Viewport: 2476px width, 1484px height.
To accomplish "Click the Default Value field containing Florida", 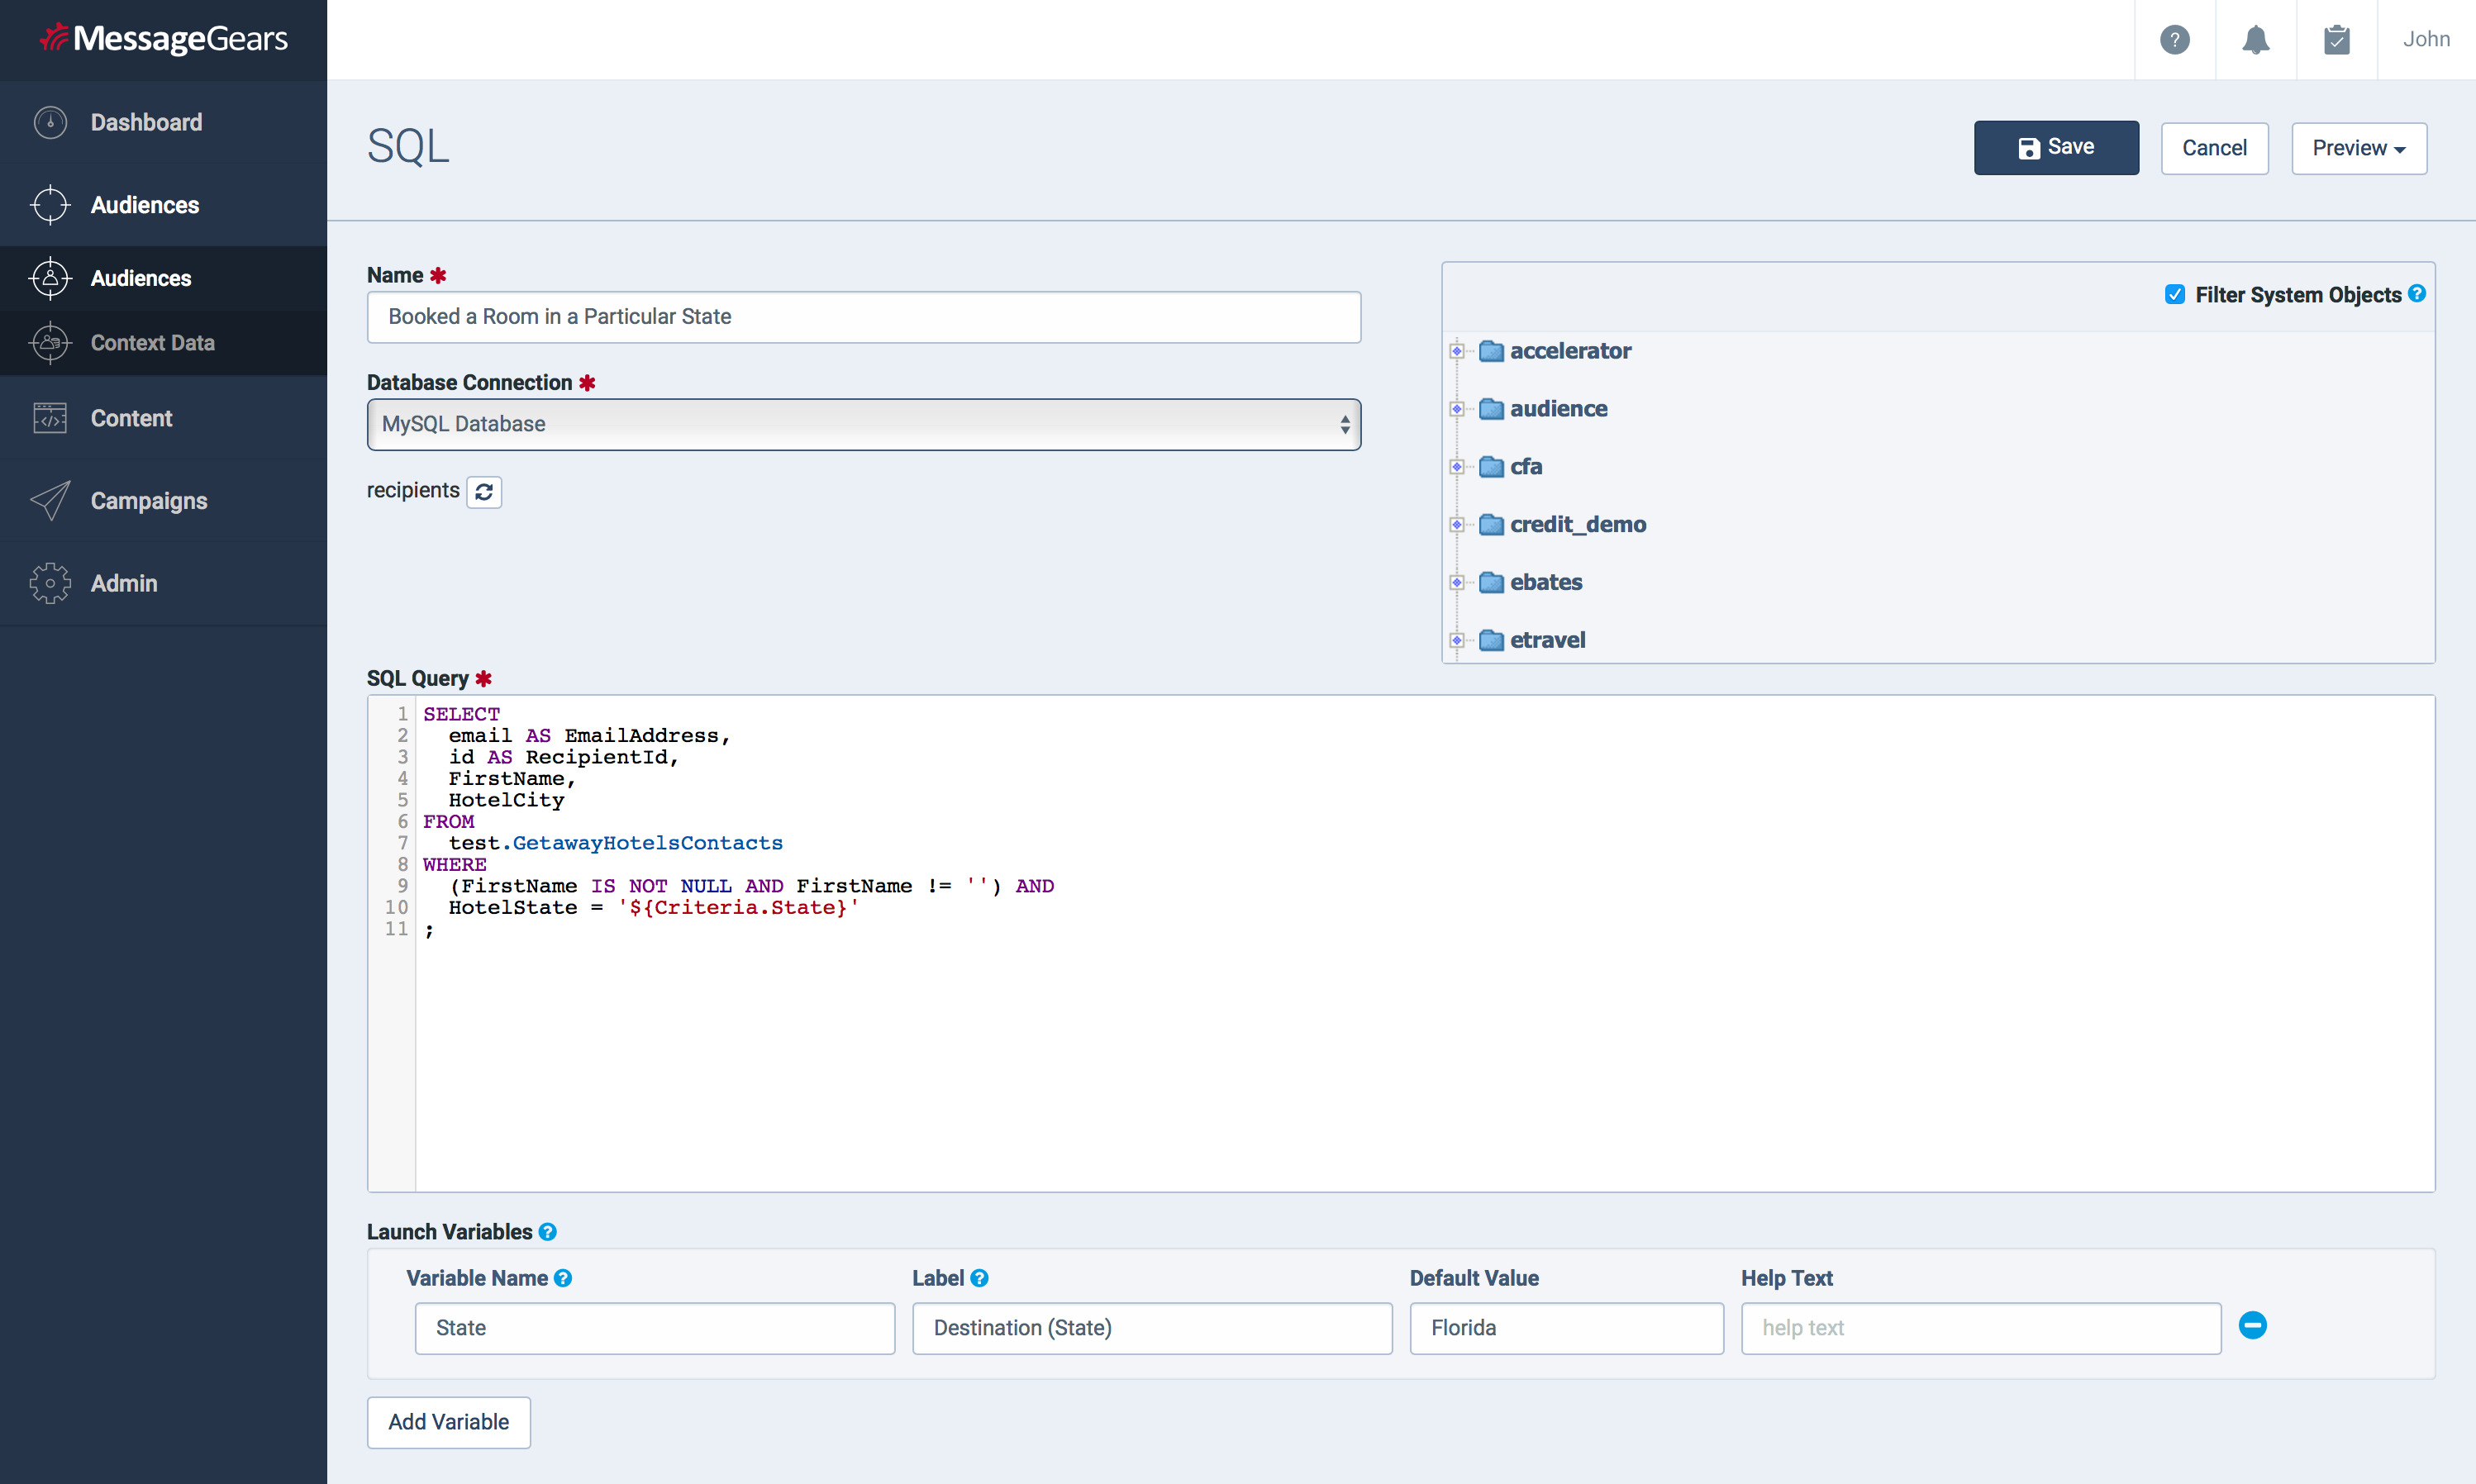I will pos(1566,1328).
